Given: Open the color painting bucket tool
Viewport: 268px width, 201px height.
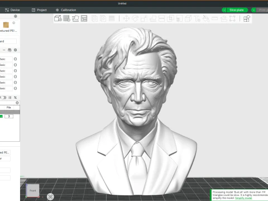Looking at the screenshot, I should 206,18.
